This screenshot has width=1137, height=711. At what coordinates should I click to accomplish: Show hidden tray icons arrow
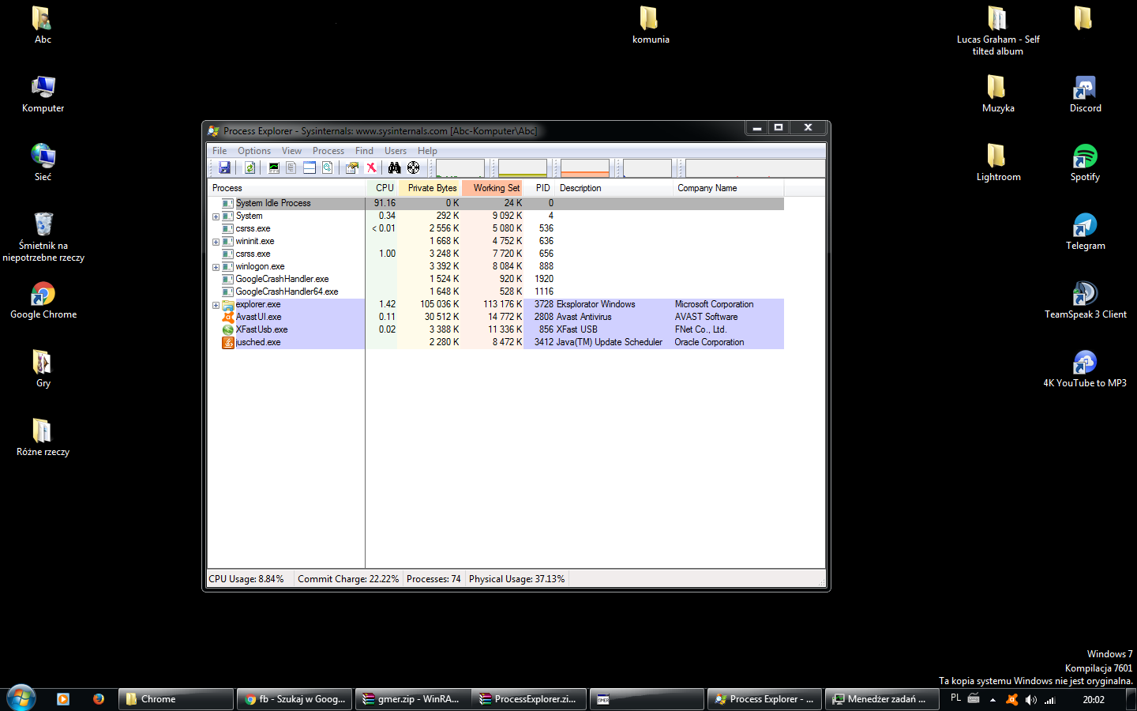point(993,700)
